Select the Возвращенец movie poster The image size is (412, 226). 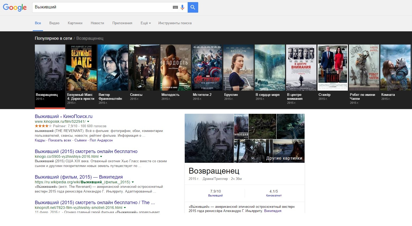50,68
